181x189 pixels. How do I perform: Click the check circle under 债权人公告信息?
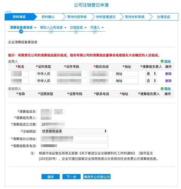[51, 32]
